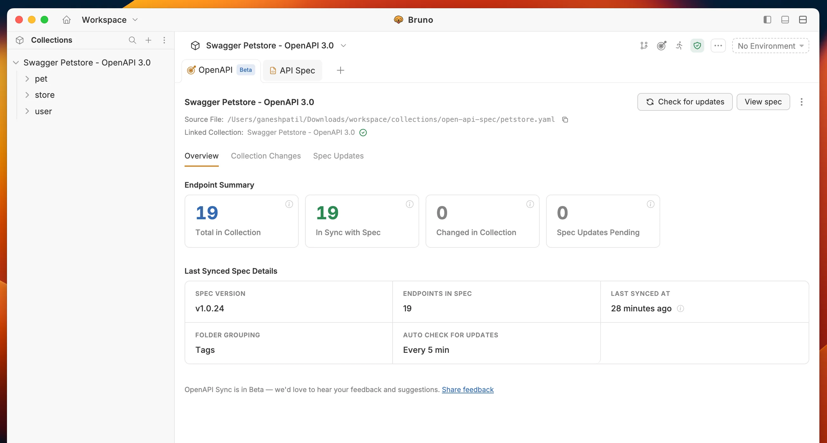The image size is (827, 443).
Task: Click the Spec Updates Pending card
Action: [603, 221]
